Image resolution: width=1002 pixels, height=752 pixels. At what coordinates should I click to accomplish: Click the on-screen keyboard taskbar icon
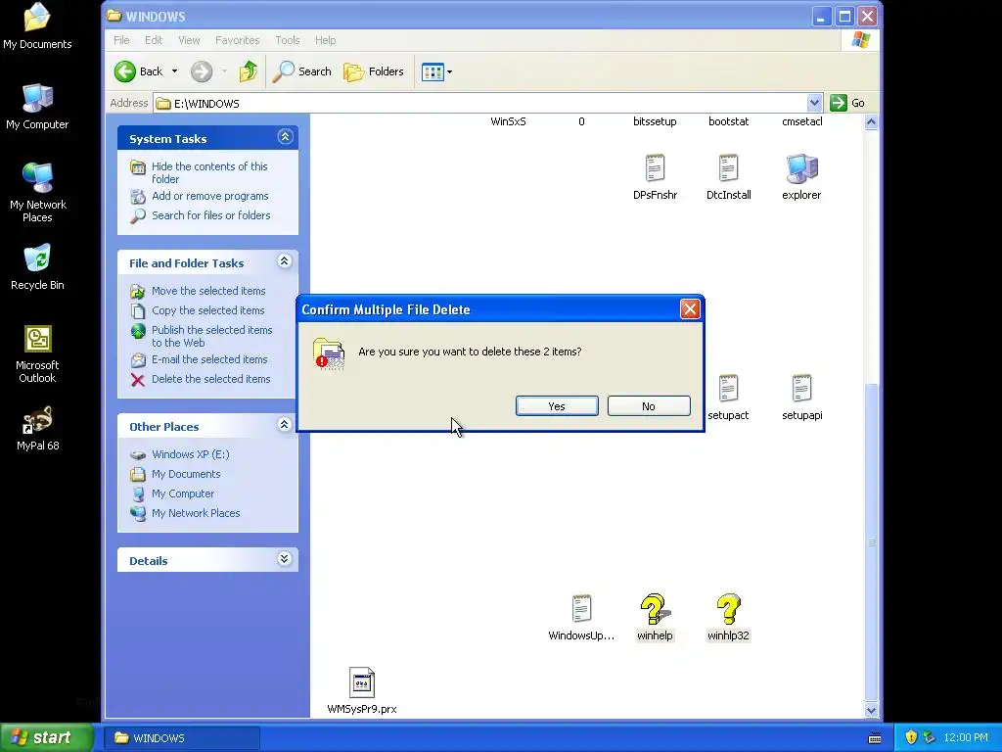pos(875,738)
